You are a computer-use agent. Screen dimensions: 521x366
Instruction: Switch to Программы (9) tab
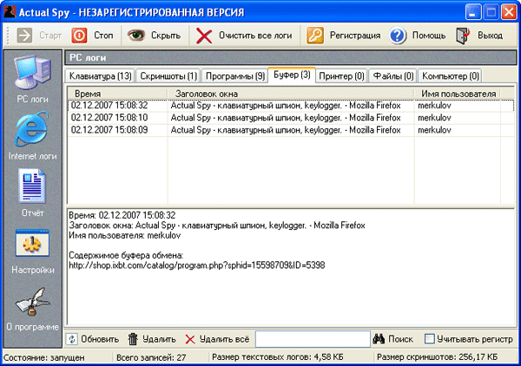[235, 76]
